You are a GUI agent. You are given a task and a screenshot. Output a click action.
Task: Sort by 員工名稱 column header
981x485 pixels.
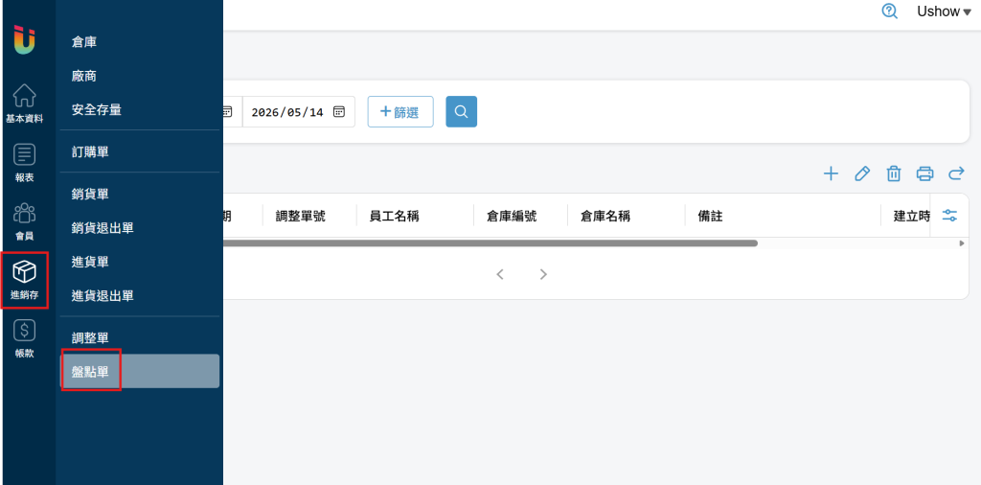click(394, 217)
